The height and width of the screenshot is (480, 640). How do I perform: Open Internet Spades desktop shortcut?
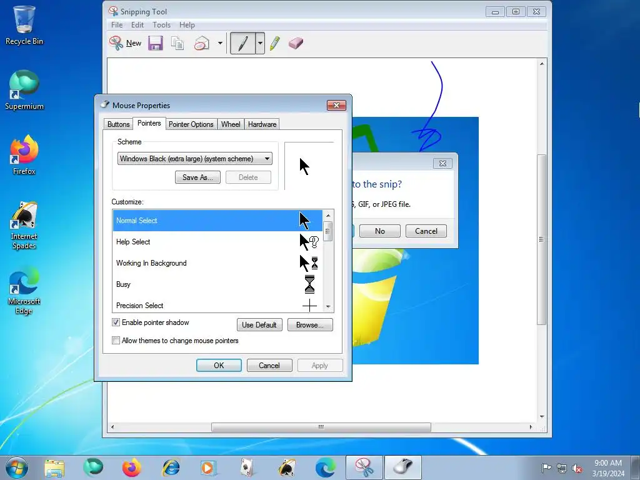24,225
